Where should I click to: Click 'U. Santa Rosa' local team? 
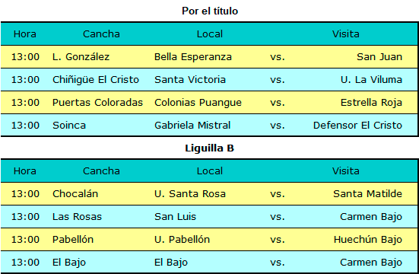(x=190, y=194)
